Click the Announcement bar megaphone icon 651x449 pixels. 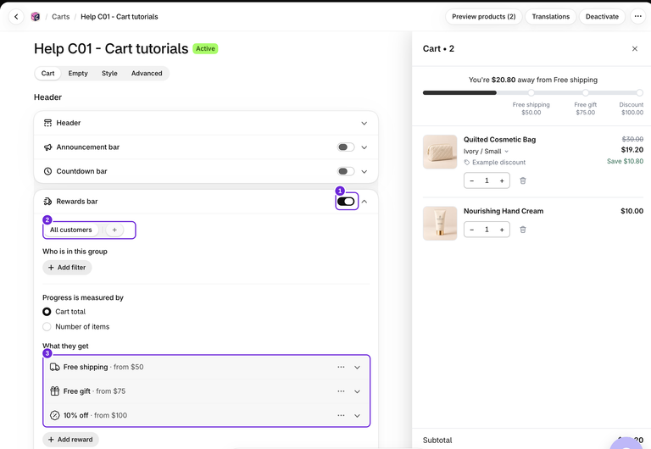(47, 147)
